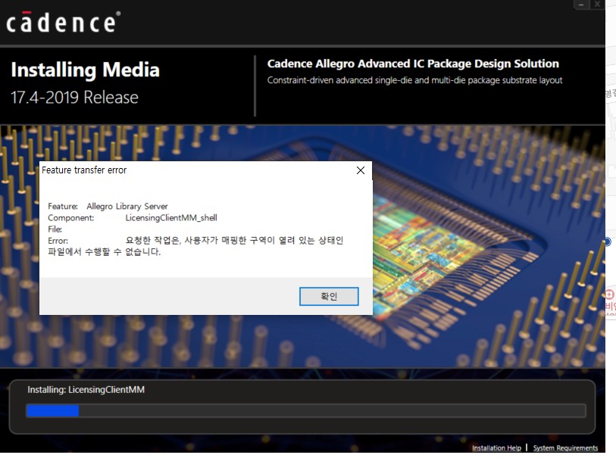Close the Cadence installer window
616x458 pixels.
point(597,5)
